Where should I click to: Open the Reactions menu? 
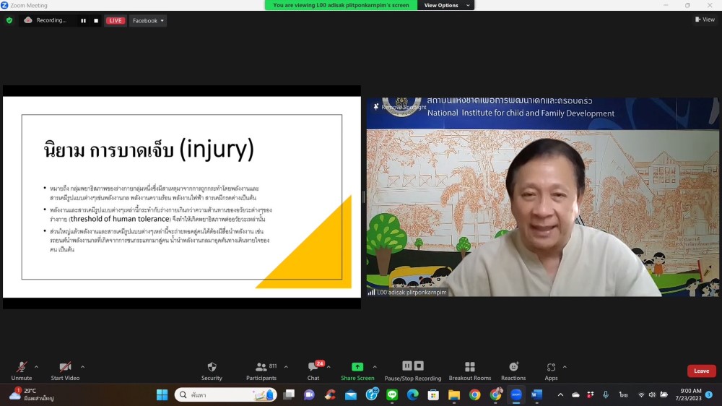[513, 368]
